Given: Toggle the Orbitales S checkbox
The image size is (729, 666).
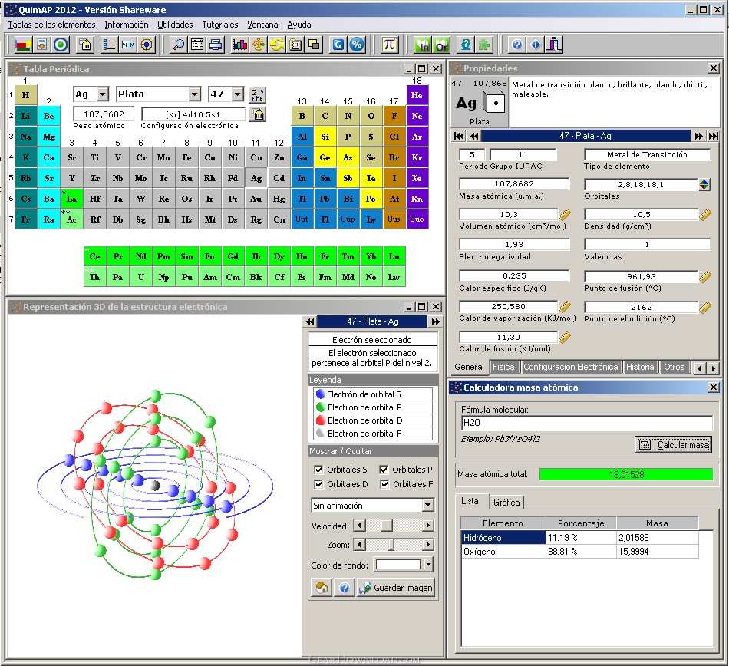Looking at the screenshot, I should tap(318, 470).
